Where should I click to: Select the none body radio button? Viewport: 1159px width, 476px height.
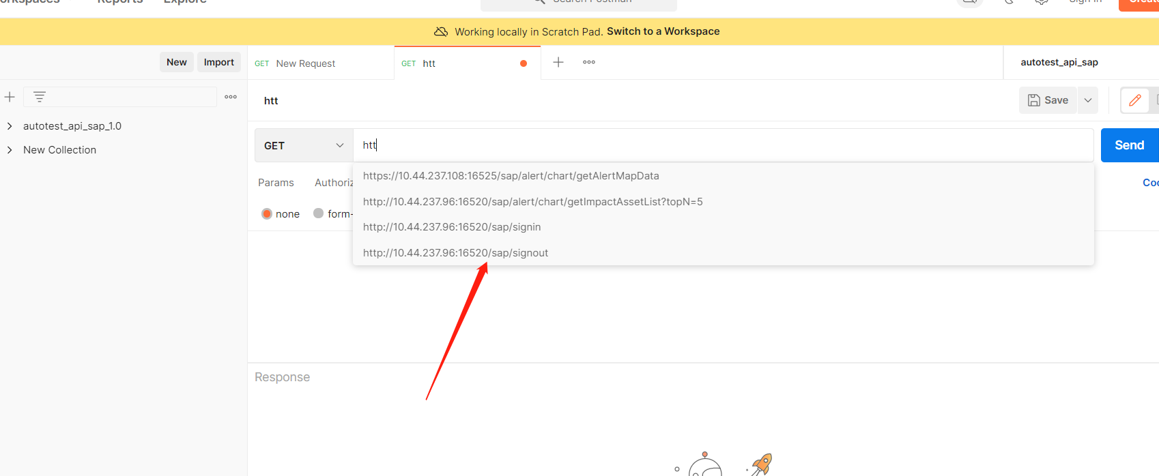[267, 213]
